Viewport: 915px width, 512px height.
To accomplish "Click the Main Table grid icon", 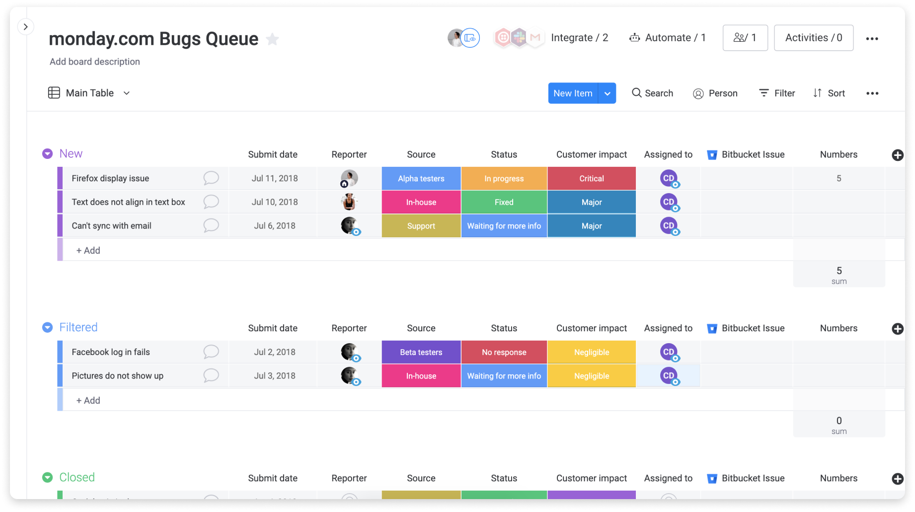I will coord(54,93).
